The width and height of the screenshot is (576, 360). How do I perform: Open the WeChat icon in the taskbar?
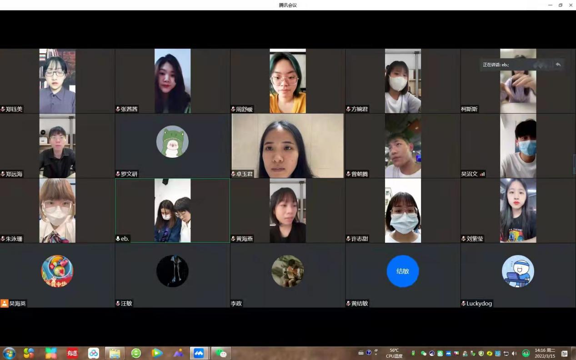point(220,353)
